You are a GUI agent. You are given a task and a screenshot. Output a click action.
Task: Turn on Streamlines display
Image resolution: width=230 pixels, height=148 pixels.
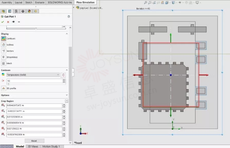click(3, 57)
